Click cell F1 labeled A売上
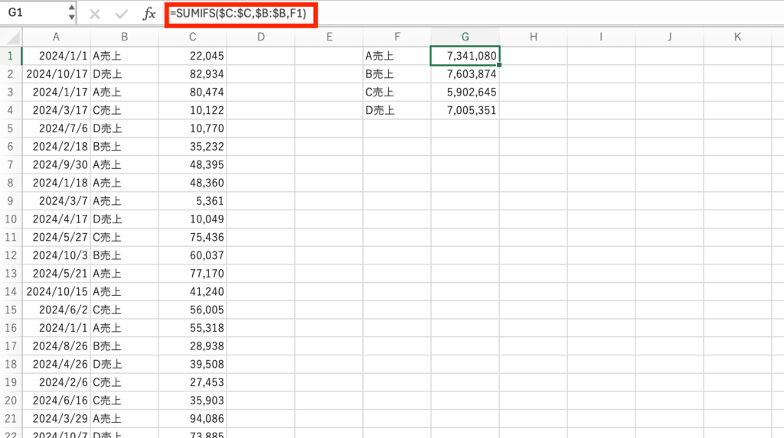Viewport: 784px width, 438px height. (x=397, y=56)
